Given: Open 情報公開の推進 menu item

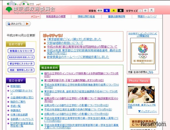Looking at the screenshot, I should click(x=86, y=16).
